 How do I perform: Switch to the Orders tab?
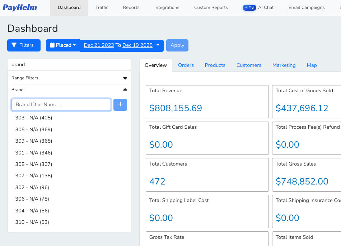click(186, 65)
